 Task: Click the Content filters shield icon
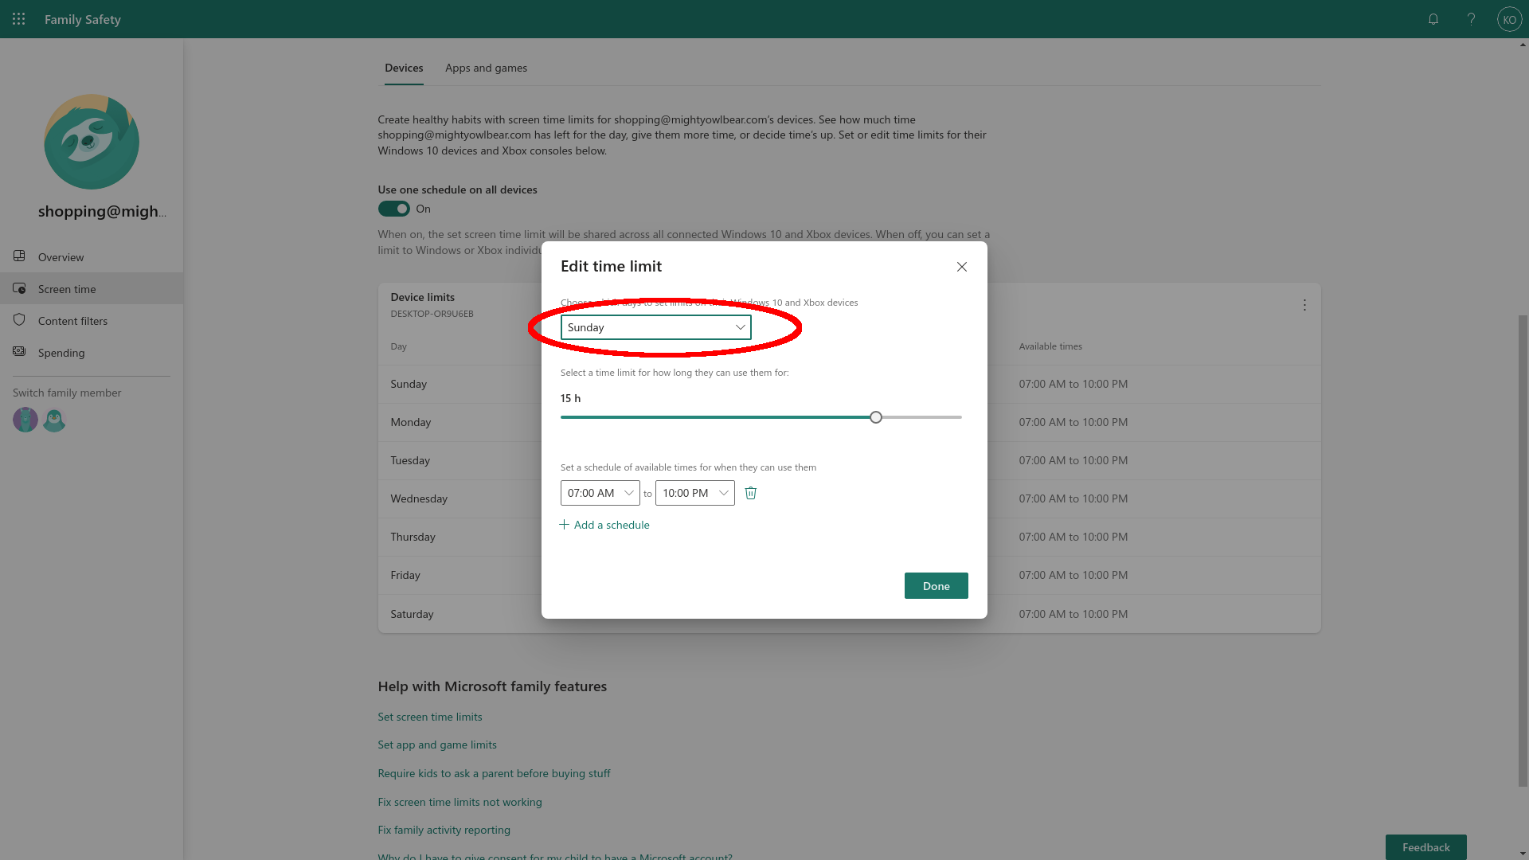click(x=20, y=320)
